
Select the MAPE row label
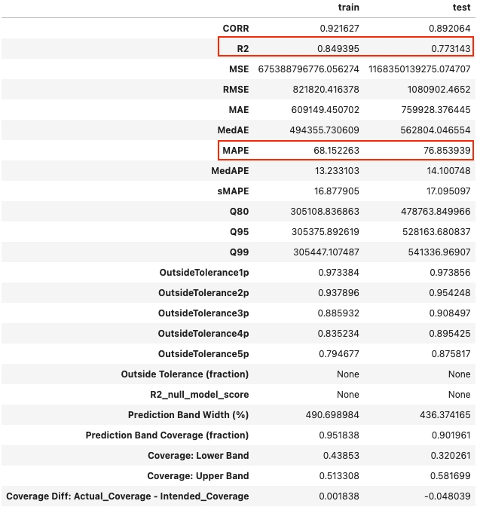(235, 150)
